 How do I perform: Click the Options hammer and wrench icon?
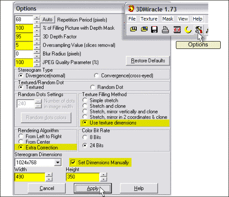[x=199, y=29]
